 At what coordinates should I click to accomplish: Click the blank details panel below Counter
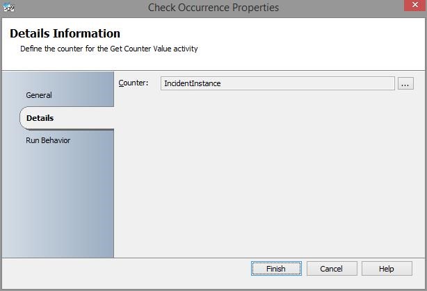point(270,174)
